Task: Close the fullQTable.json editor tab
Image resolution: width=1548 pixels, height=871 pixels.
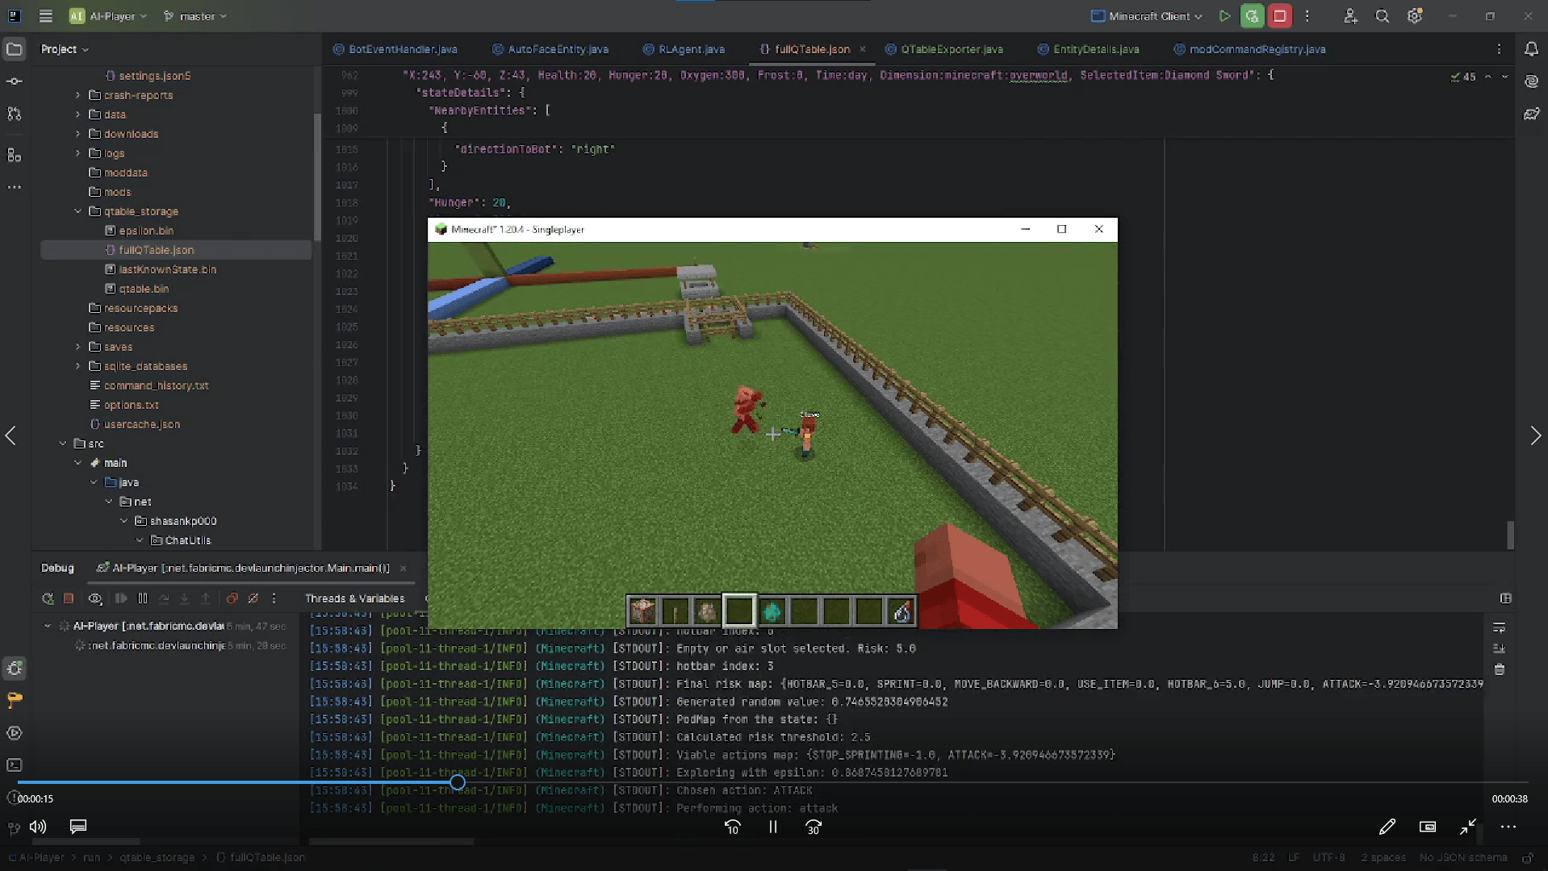Action: pyautogui.click(x=863, y=49)
